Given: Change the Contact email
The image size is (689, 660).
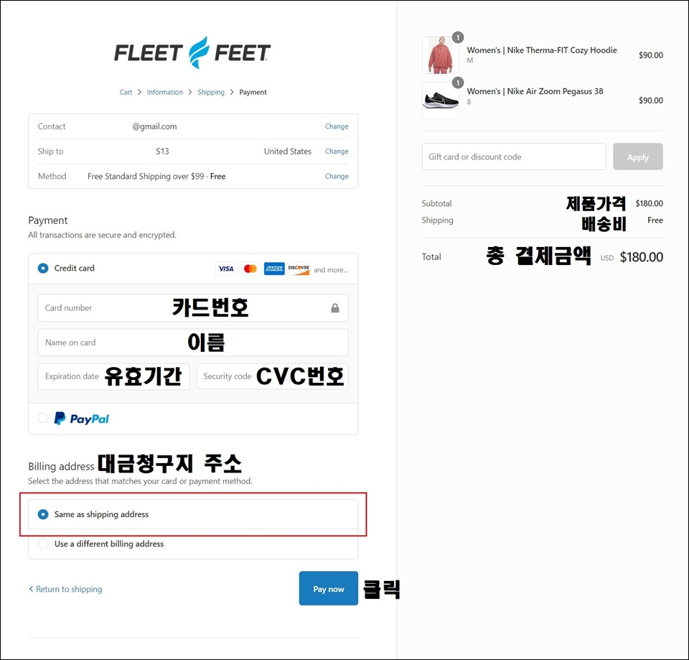Looking at the screenshot, I should pyautogui.click(x=337, y=126).
